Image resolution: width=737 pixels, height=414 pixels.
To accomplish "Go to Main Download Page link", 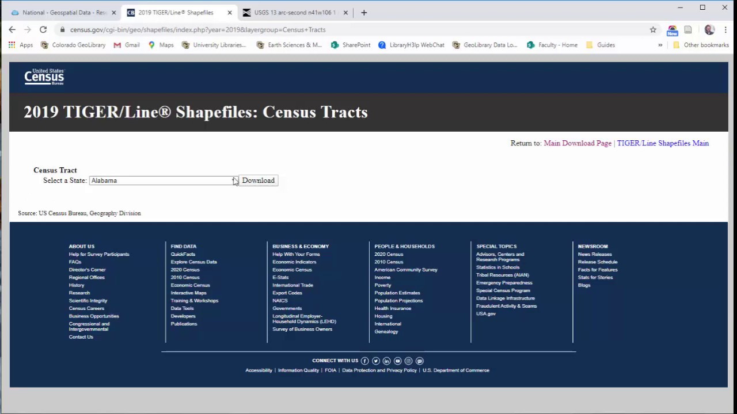I will [578, 143].
